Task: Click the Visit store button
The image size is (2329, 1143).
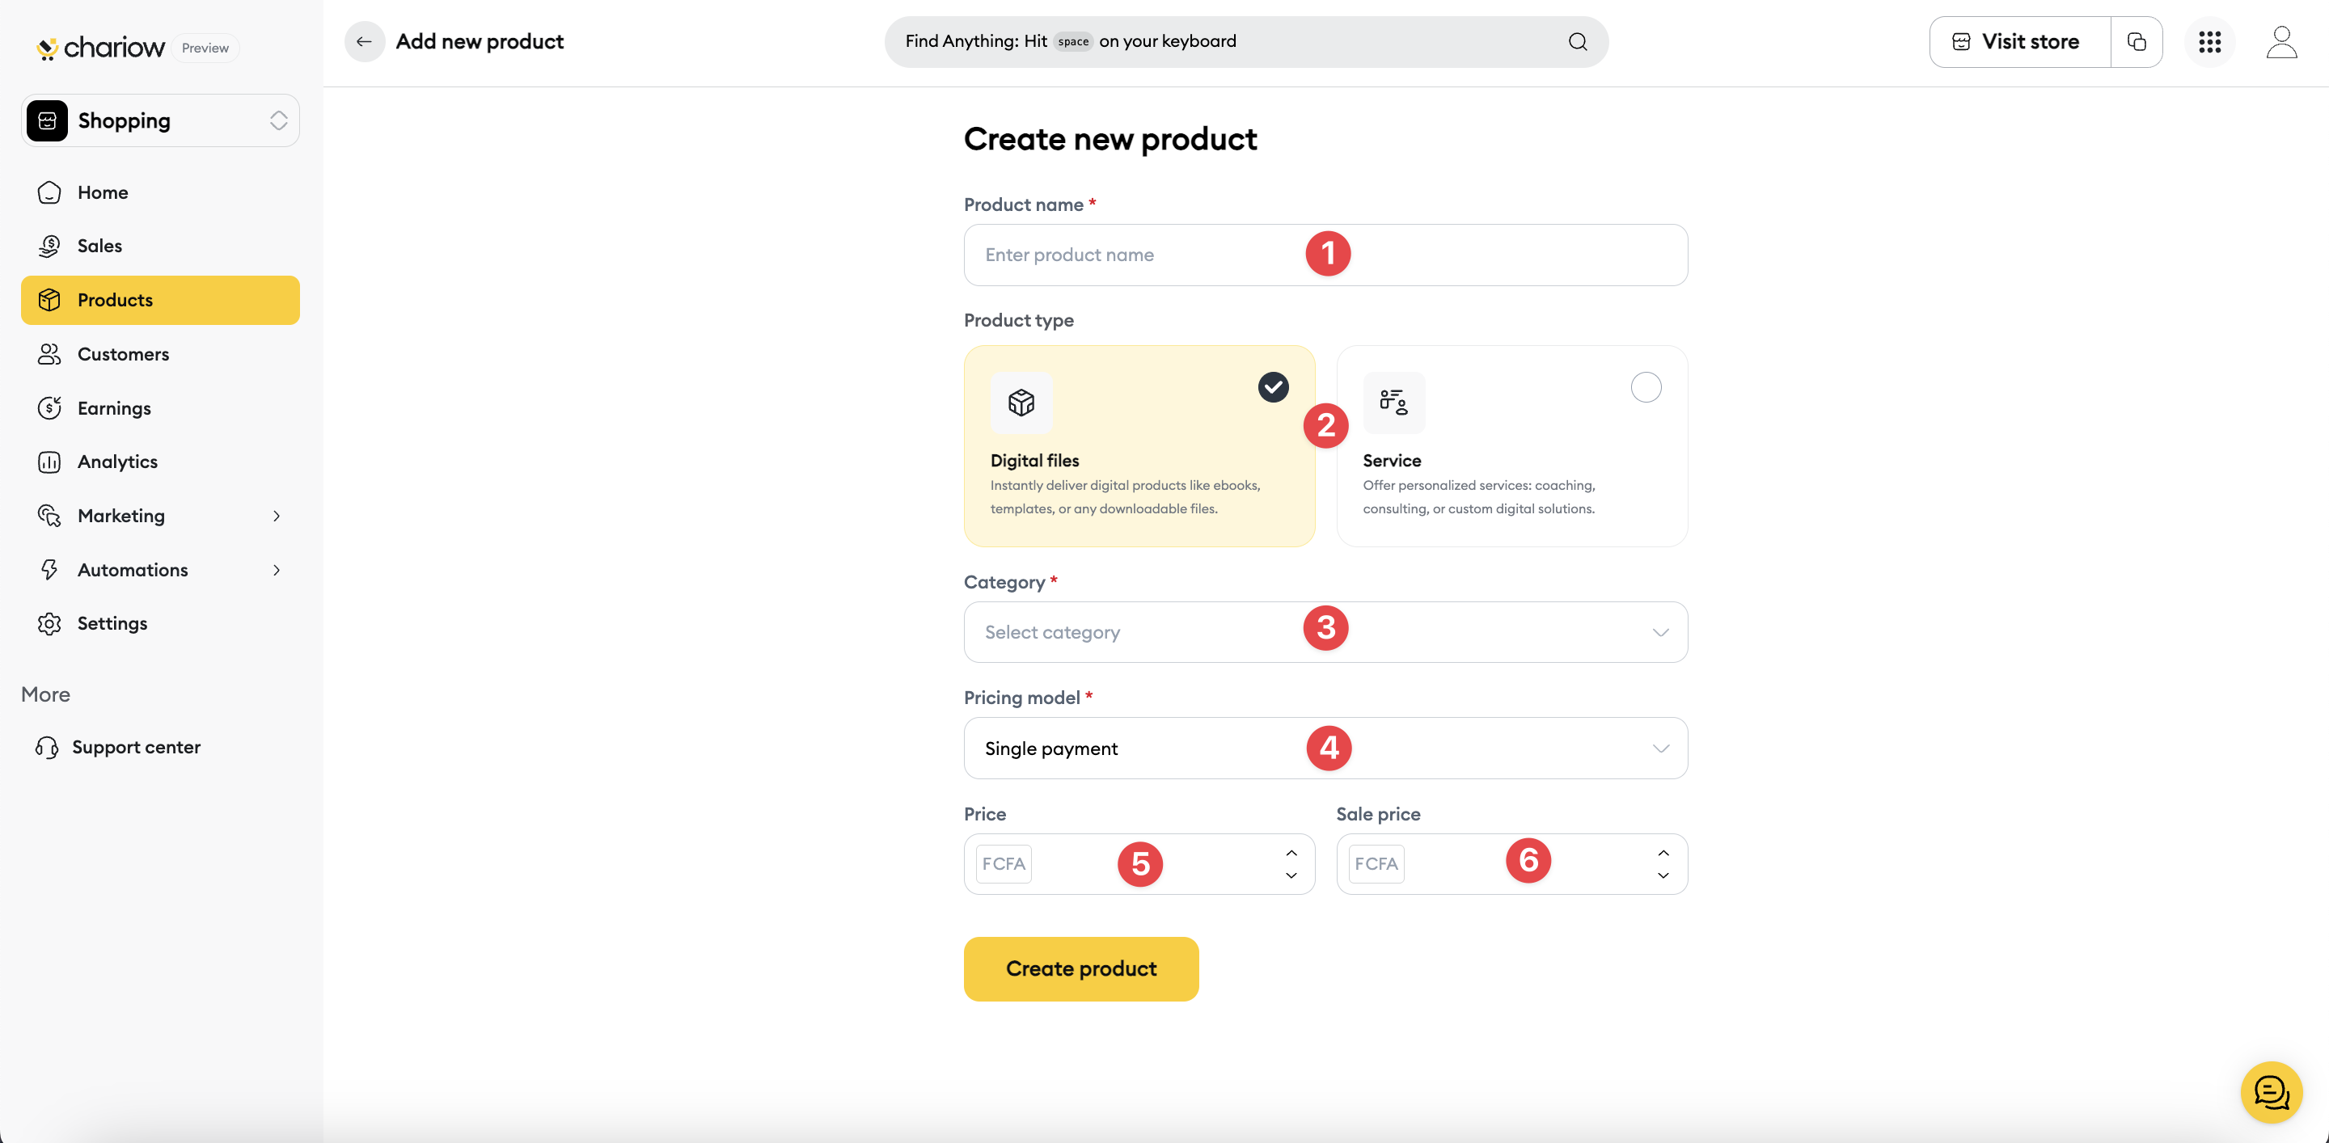Action: 2020,41
